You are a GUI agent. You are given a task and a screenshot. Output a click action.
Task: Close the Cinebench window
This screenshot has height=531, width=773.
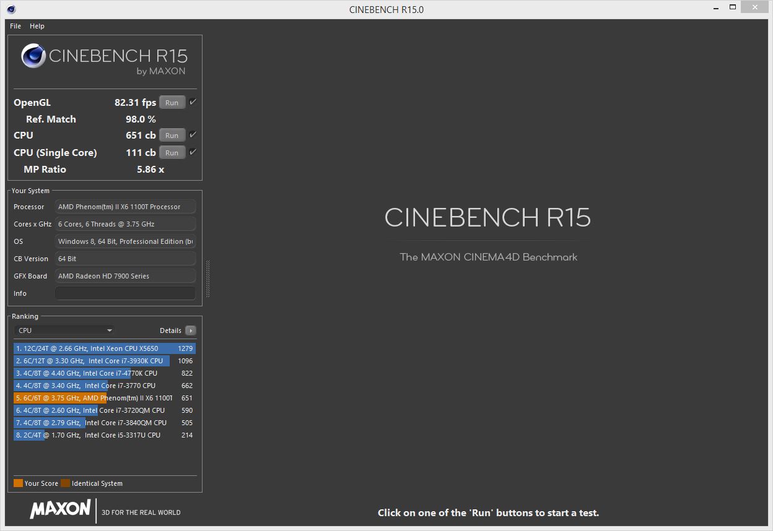click(754, 7)
